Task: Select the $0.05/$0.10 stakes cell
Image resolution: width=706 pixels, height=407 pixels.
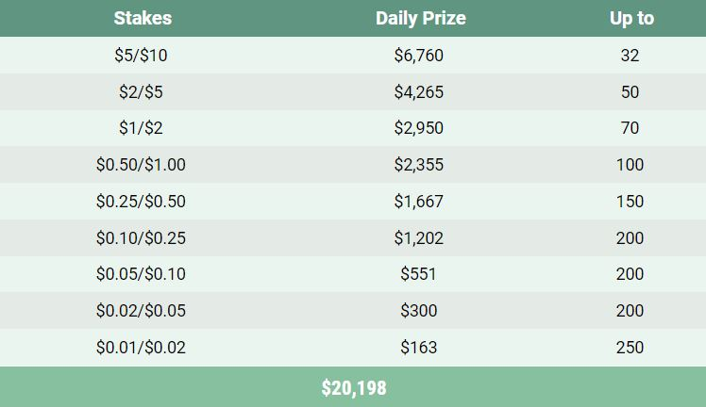Action: click(141, 274)
